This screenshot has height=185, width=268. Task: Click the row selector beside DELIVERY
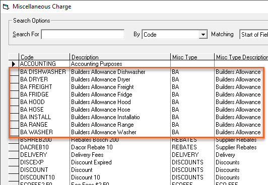click(x=14, y=155)
